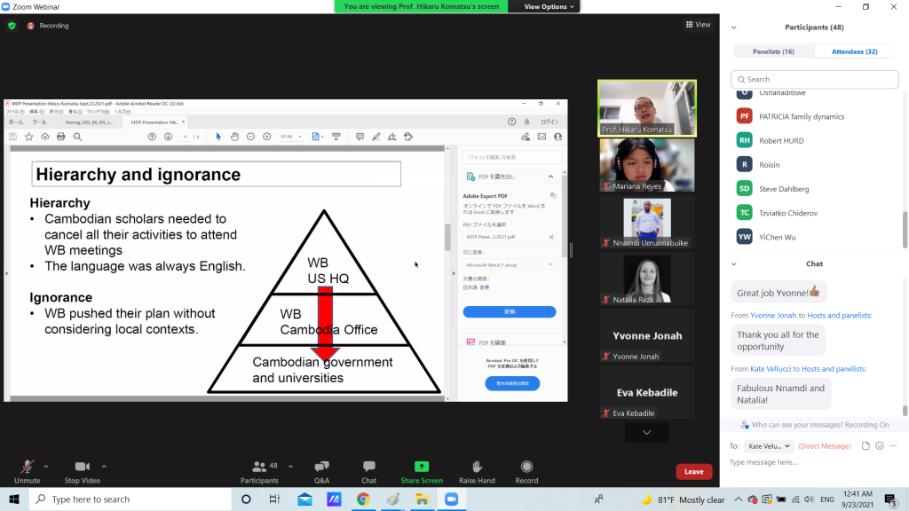This screenshot has width=909, height=511.
Task: Start Share Screen
Action: pyautogui.click(x=422, y=472)
